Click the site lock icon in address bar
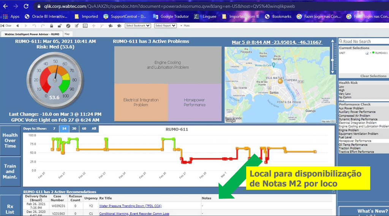 39,6
